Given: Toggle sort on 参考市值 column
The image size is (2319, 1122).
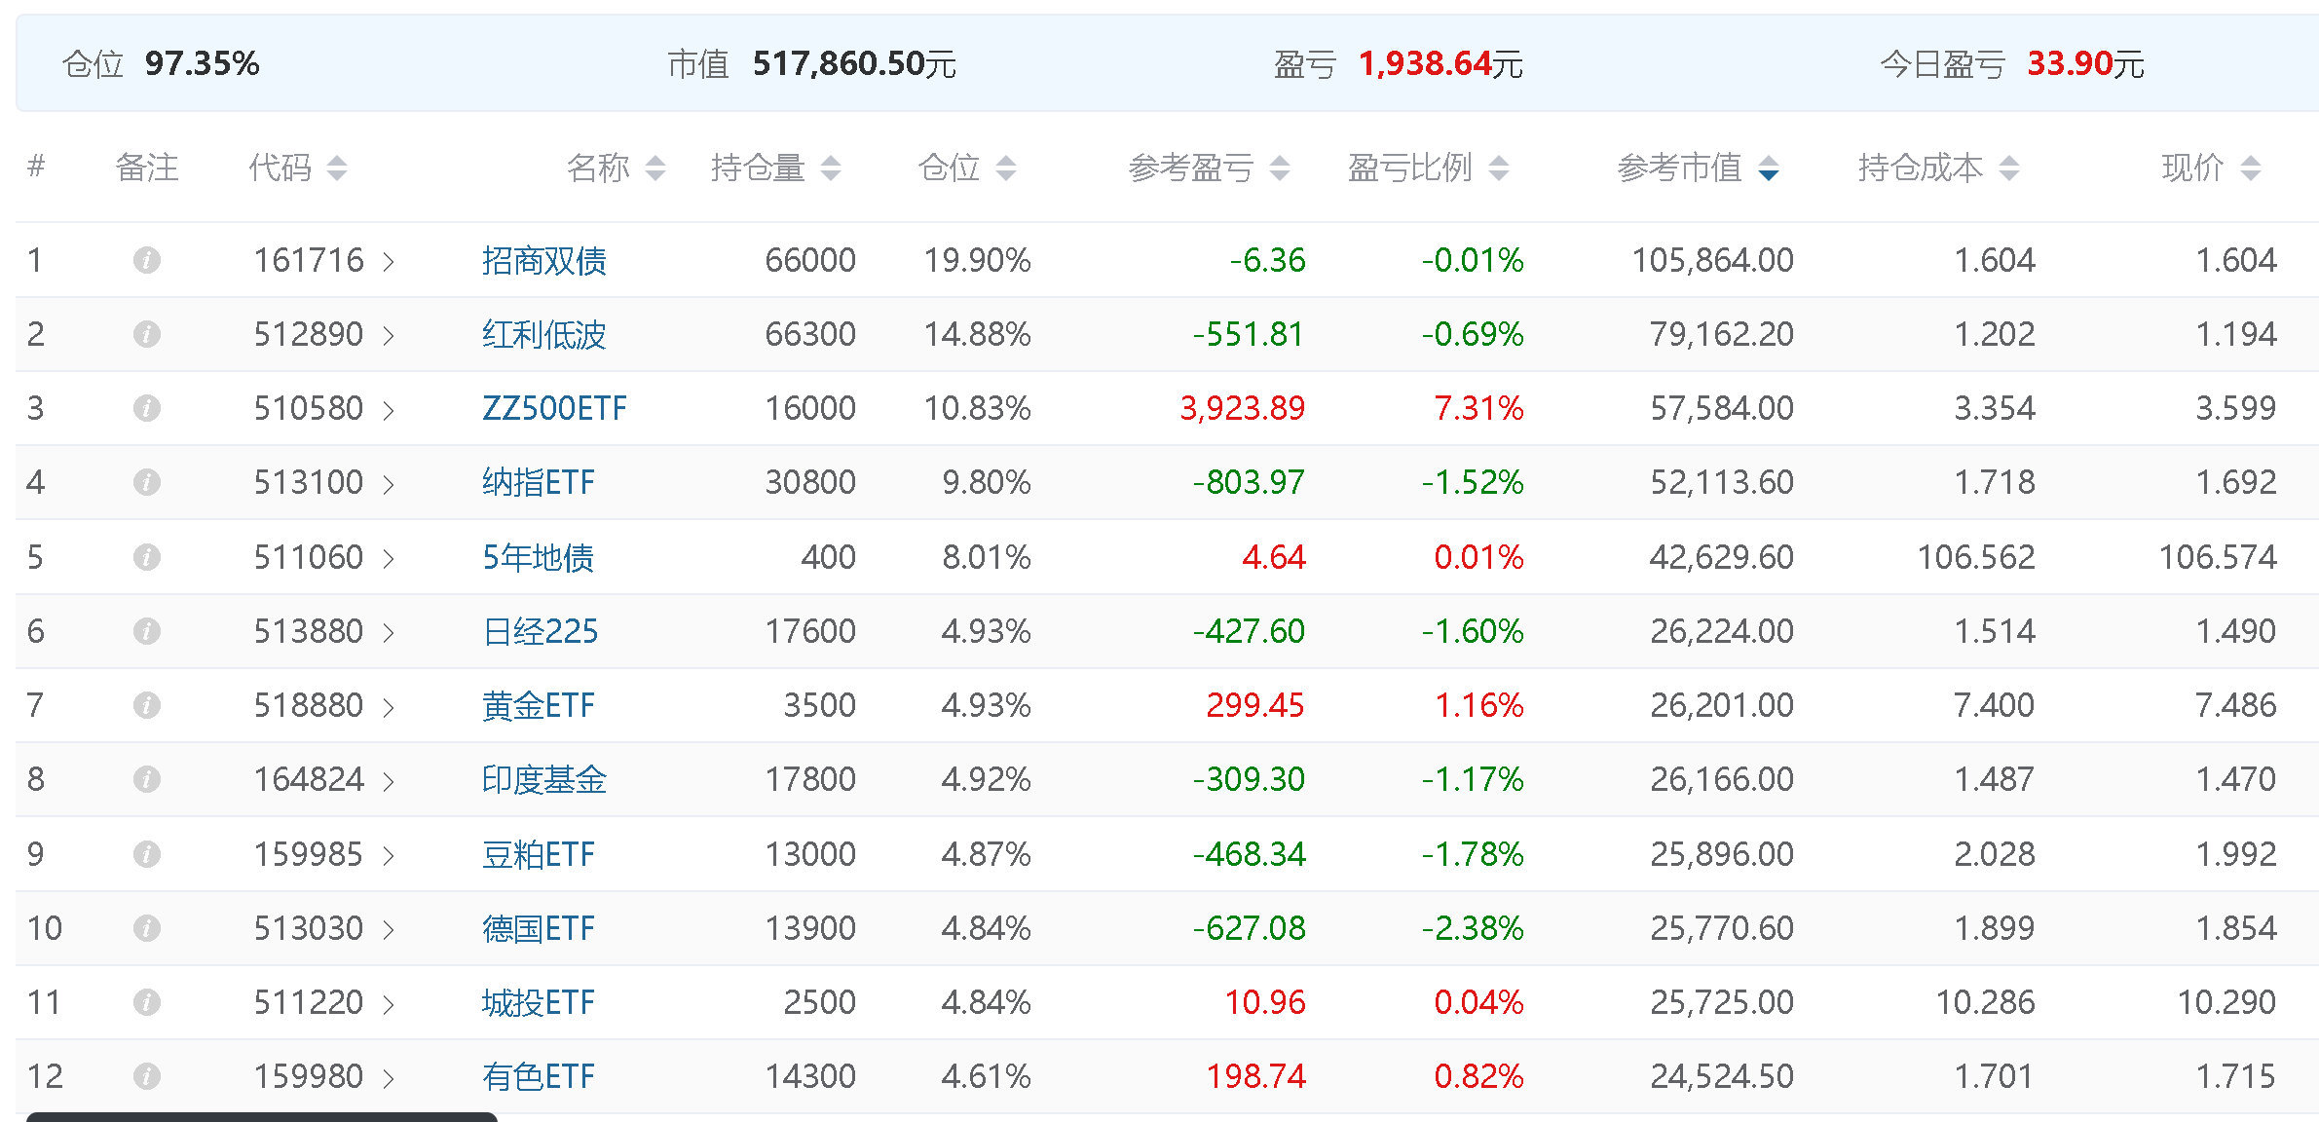Looking at the screenshot, I should coord(1768,168).
